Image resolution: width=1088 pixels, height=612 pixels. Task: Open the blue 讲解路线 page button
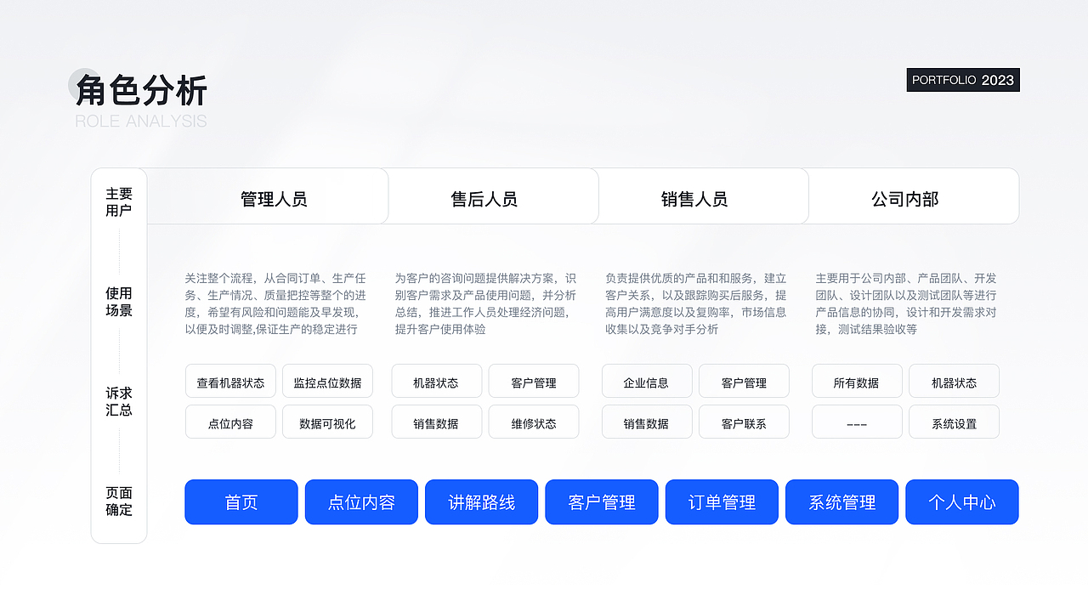pos(482,502)
